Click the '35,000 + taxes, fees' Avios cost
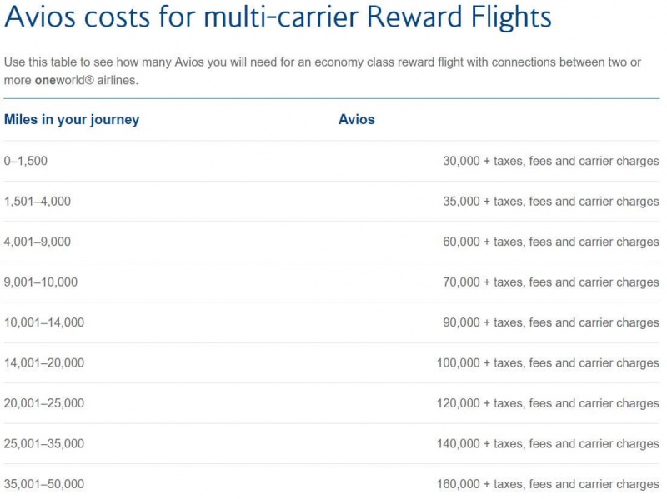Image resolution: width=667 pixels, height=499 pixels. (x=550, y=202)
